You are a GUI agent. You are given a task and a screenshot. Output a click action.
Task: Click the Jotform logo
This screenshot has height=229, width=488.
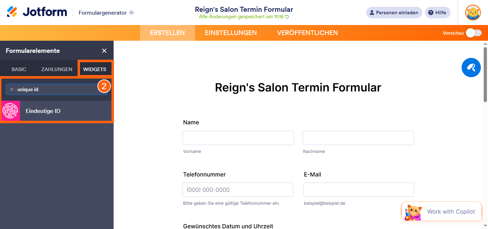[x=37, y=12]
